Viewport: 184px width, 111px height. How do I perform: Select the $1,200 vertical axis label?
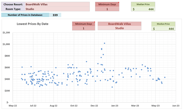[6, 33]
